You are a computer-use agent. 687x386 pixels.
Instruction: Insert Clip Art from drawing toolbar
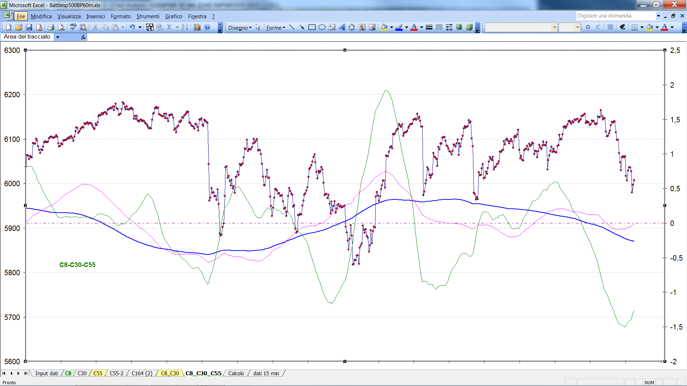pyautogui.click(x=362, y=27)
